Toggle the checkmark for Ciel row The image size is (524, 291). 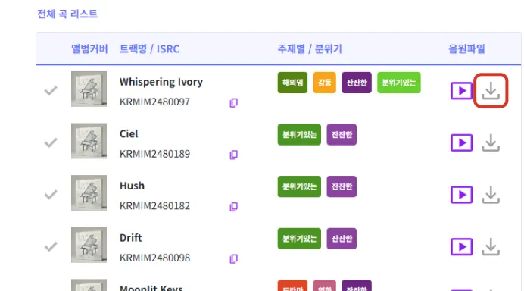pyautogui.click(x=51, y=142)
